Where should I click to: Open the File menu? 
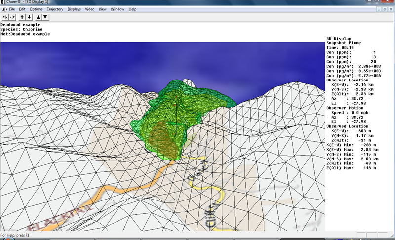(12, 9)
